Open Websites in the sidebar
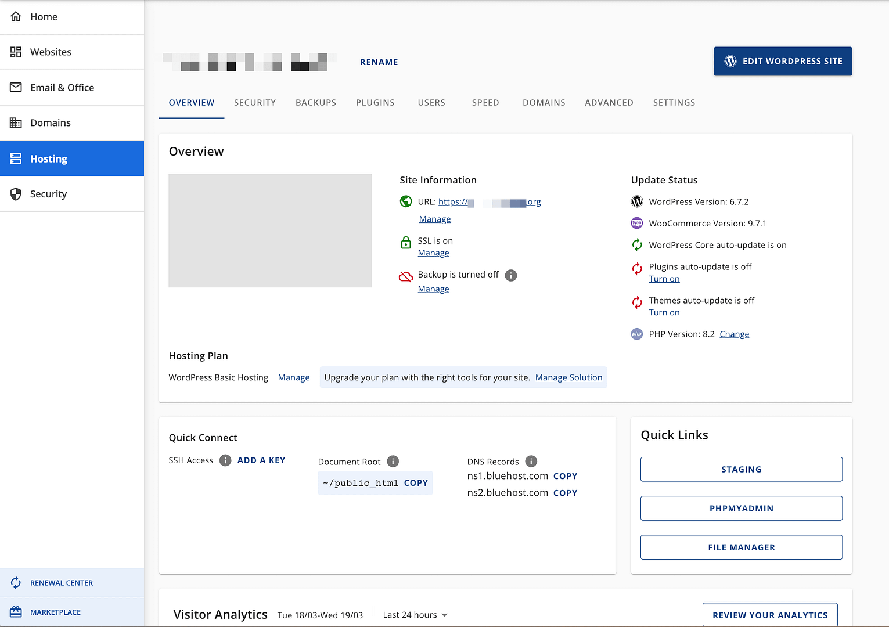The image size is (889, 627). (72, 52)
